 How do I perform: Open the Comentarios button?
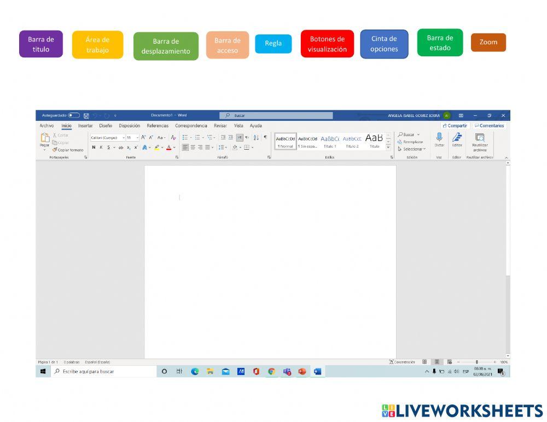click(489, 126)
